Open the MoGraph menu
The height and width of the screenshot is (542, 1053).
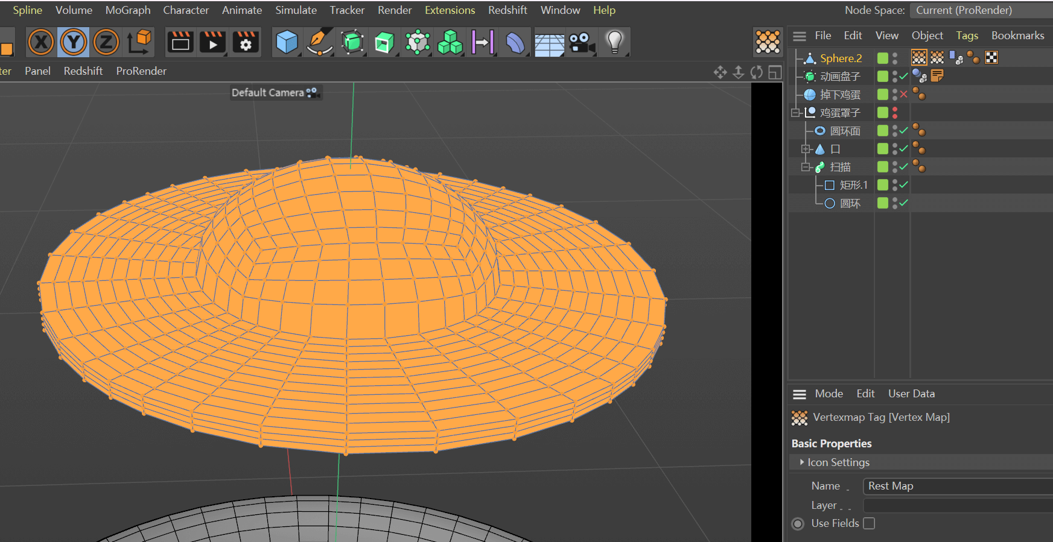click(x=128, y=10)
